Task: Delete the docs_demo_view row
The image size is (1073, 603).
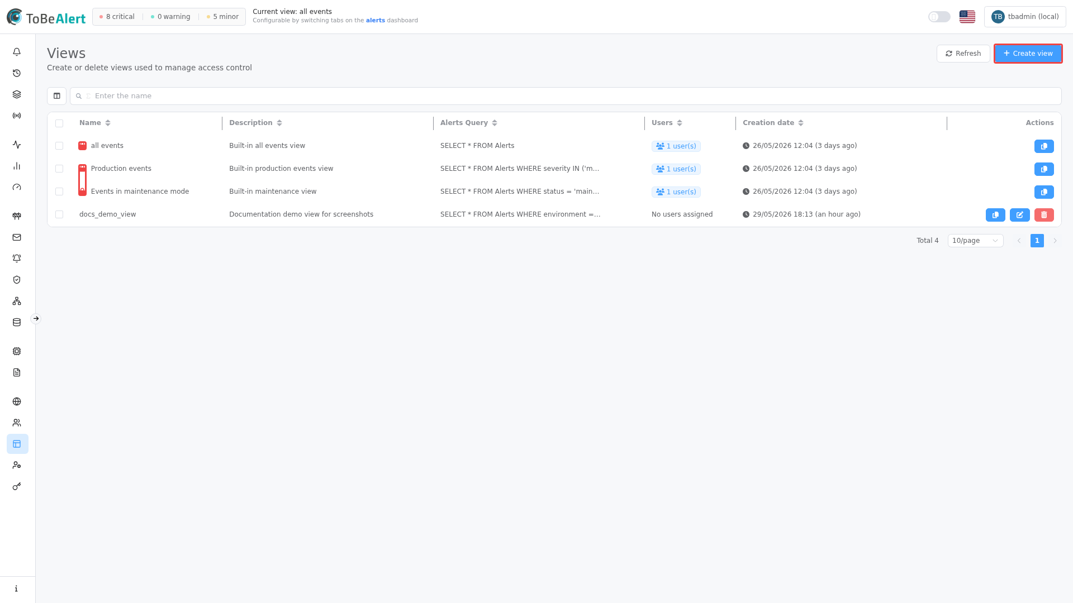Action: 1044,215
